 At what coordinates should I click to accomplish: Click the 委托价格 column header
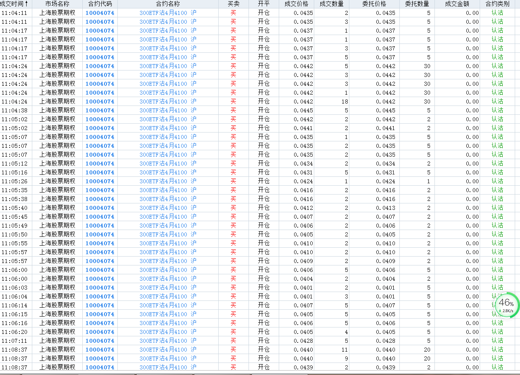pyautogui.click(x=374, y=4)
